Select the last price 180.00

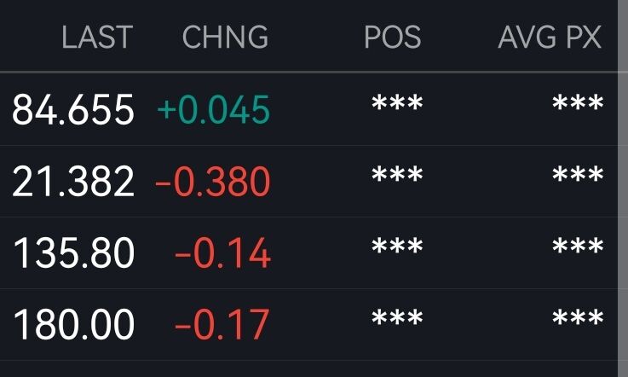point(73,324)
